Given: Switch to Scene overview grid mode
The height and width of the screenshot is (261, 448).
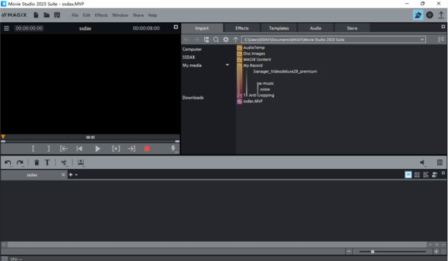Looking at the screenshot, I should tap(417, 175).
